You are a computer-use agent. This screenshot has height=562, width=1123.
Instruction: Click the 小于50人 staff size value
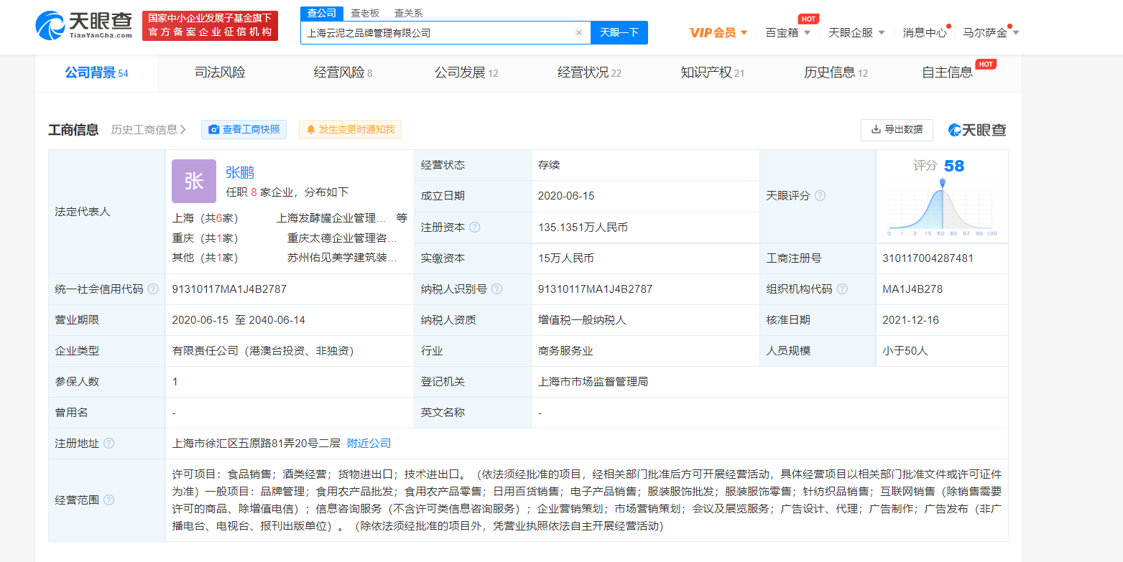click(x=905, y=351)
